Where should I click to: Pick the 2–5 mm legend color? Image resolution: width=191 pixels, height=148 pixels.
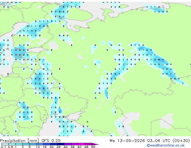pos(26,144)
